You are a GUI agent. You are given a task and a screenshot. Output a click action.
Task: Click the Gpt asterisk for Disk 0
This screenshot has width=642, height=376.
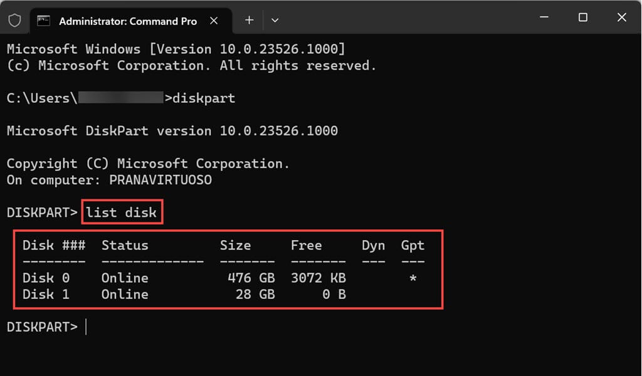pyautogui.click(x=413, y=279)
